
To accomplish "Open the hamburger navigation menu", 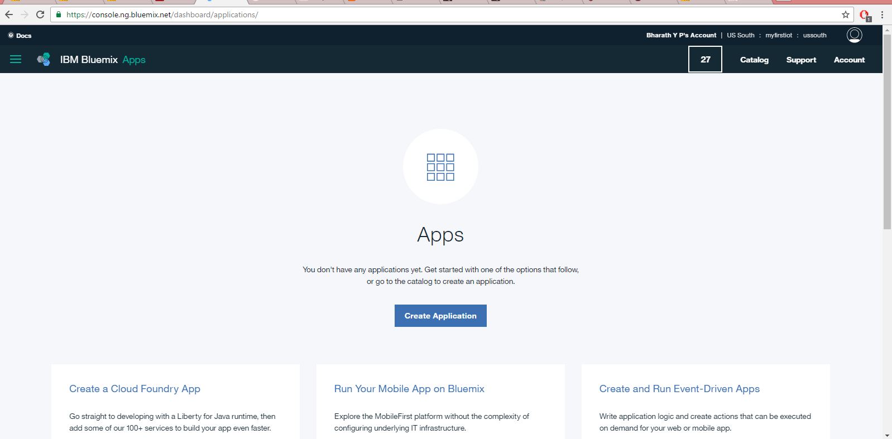I will coord(16,59).
